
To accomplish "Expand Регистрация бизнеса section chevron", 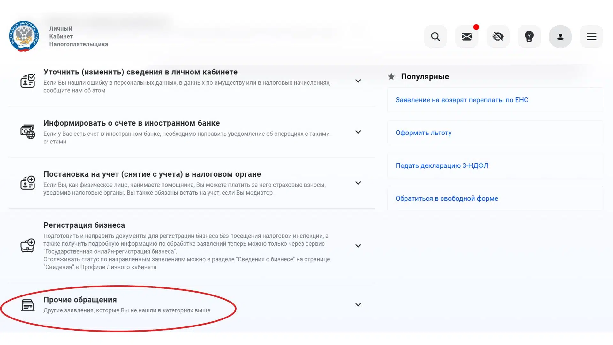I will pos(358,246).
